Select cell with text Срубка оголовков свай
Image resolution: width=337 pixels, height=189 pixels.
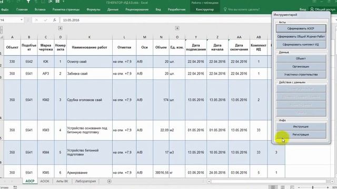[x=90, y=100]
